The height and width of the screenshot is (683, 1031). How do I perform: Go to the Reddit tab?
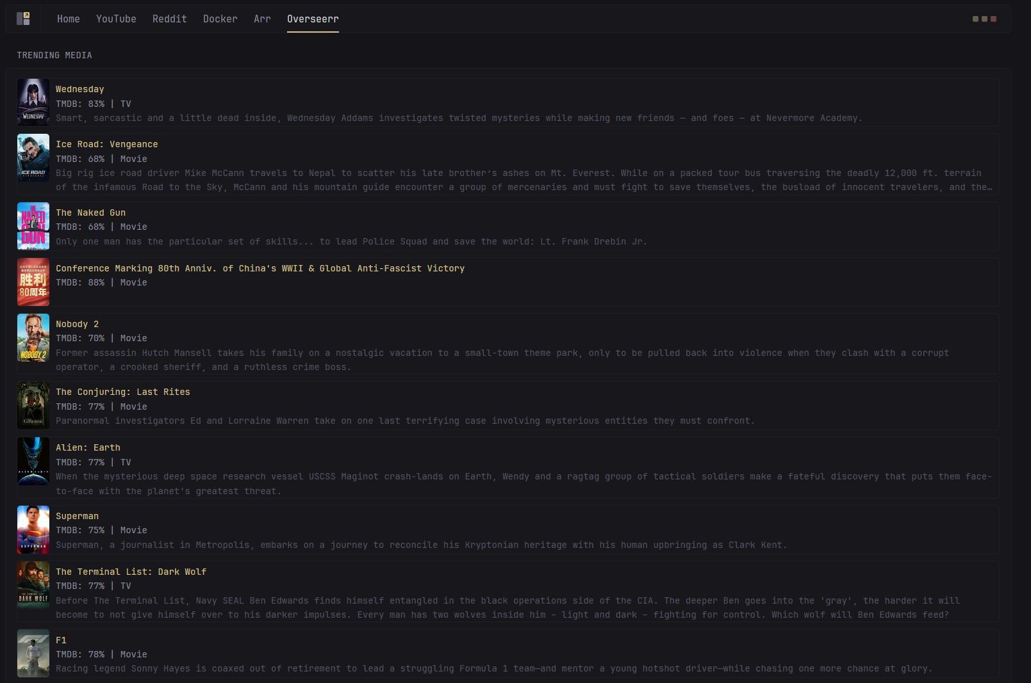(169, 19)
